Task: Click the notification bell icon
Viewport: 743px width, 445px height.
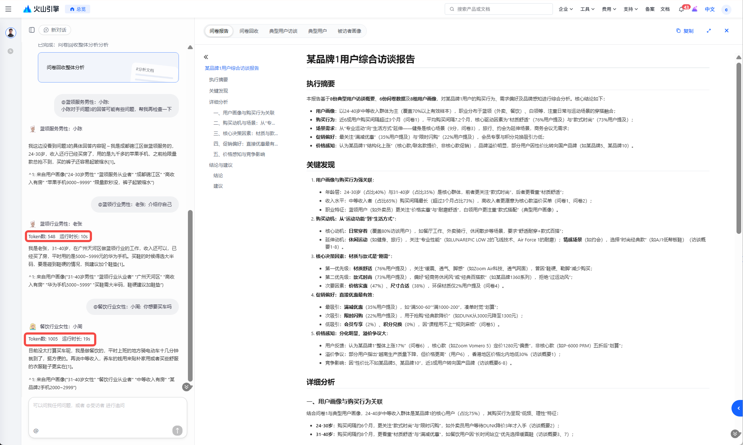Action: (681, 9)
